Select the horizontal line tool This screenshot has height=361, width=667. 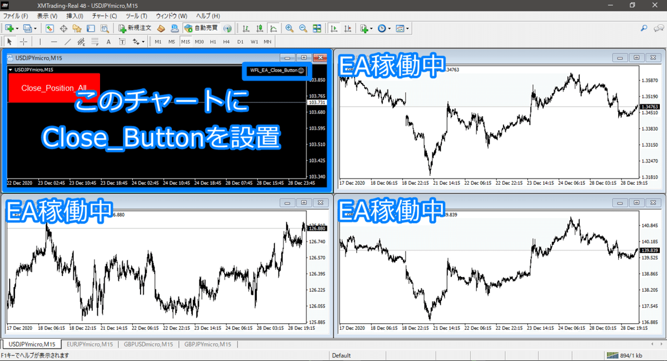point(53,41)
